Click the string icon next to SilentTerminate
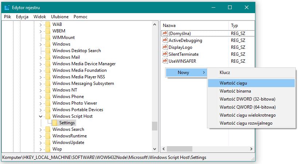Image resolution: width=298 pixels, height=164 pixels. tap(165, 54)
